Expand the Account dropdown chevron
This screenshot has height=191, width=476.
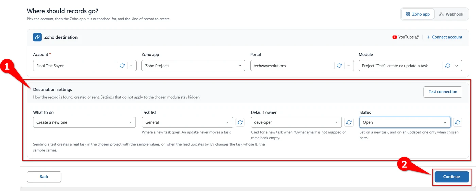tap(131, 66)
